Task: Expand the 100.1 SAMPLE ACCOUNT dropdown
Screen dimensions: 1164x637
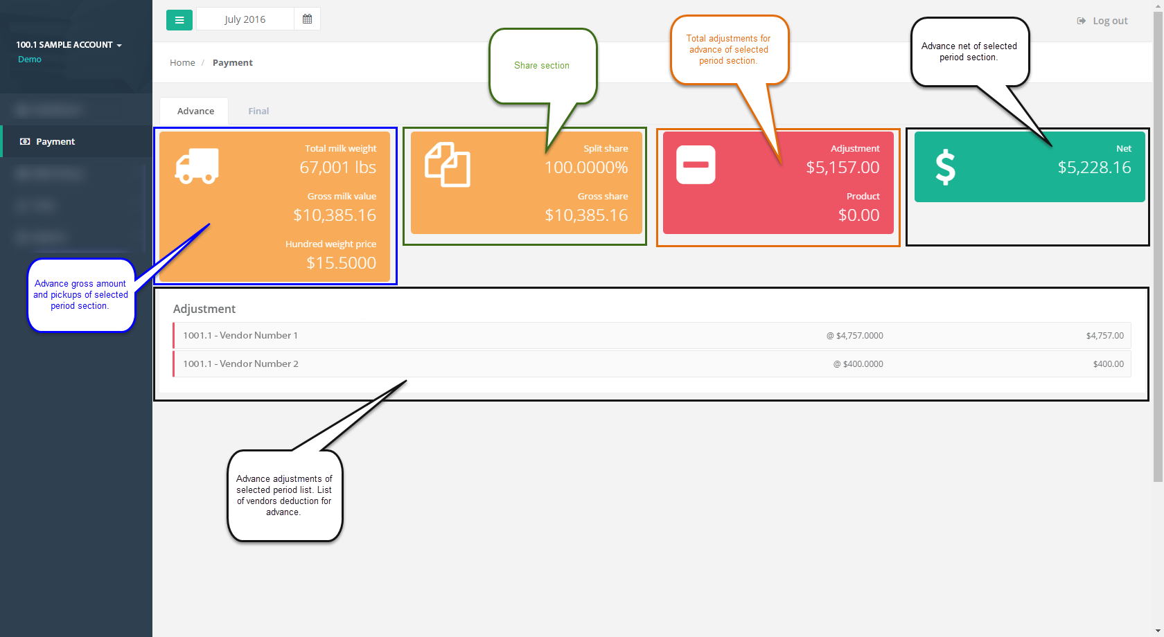Action: [x=69, y=44]
